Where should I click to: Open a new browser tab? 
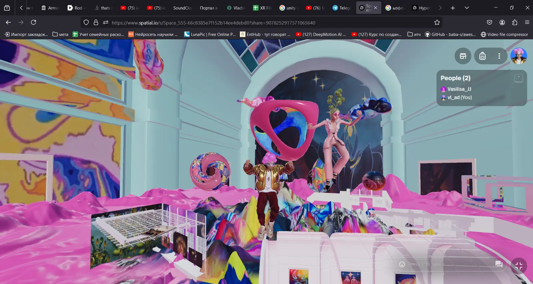tap(453, 8)
